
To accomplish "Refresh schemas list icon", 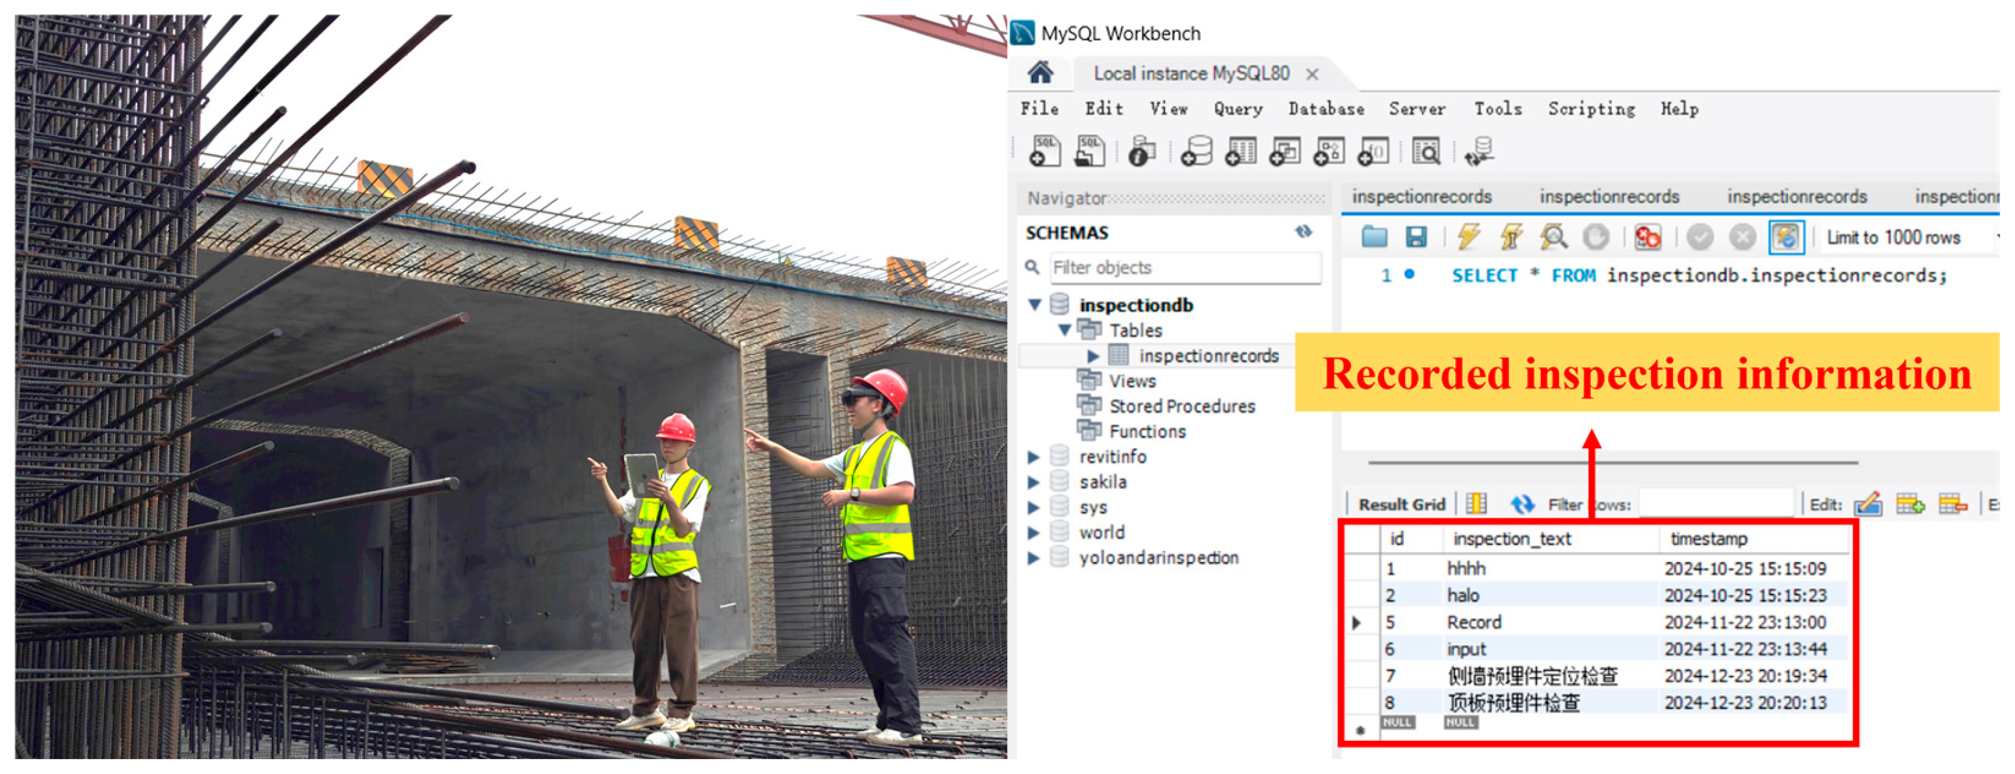I will 1303,232.
